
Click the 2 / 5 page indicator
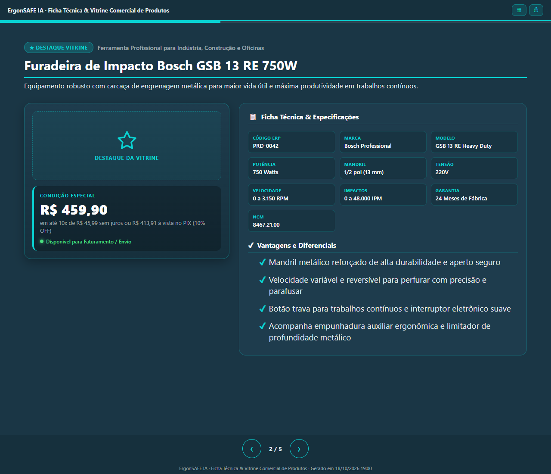coord(275,449)
